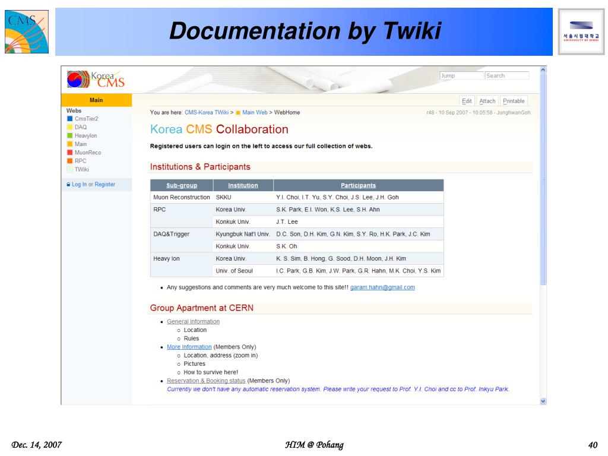Click the Edit button
The width and height of the screenshot is (608, 456).
pyautogui.click(x=467, y=101)
